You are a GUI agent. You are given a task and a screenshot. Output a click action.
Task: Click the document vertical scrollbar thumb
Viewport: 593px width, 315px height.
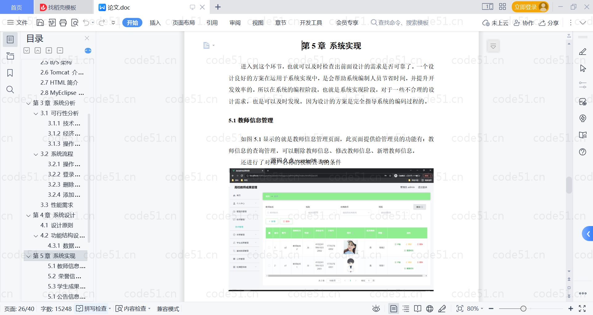569,185
